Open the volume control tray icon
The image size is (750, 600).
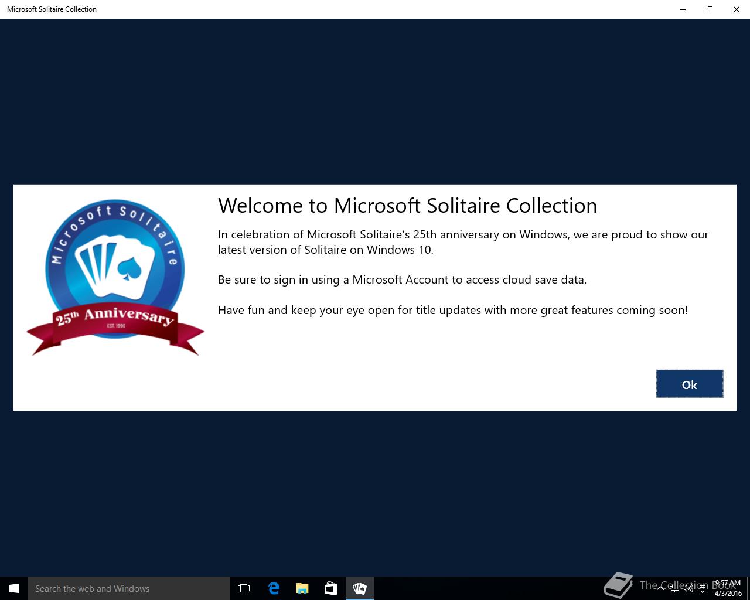[688, 588]
